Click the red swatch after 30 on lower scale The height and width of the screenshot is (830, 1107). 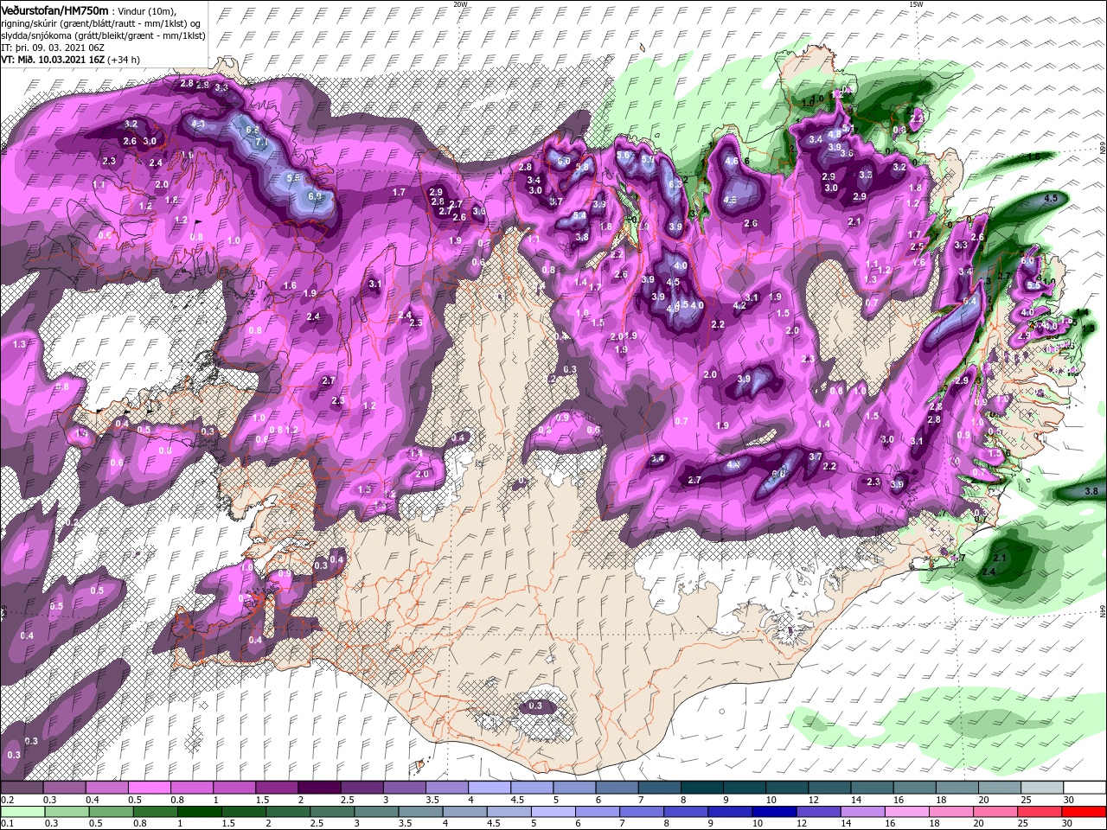[1084, 812]
